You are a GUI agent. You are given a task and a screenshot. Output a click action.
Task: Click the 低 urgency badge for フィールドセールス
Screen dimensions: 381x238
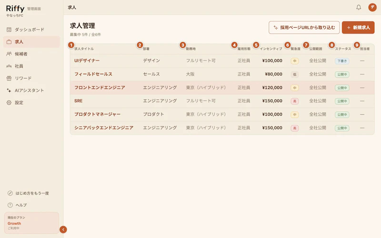[x=294, y=74]
